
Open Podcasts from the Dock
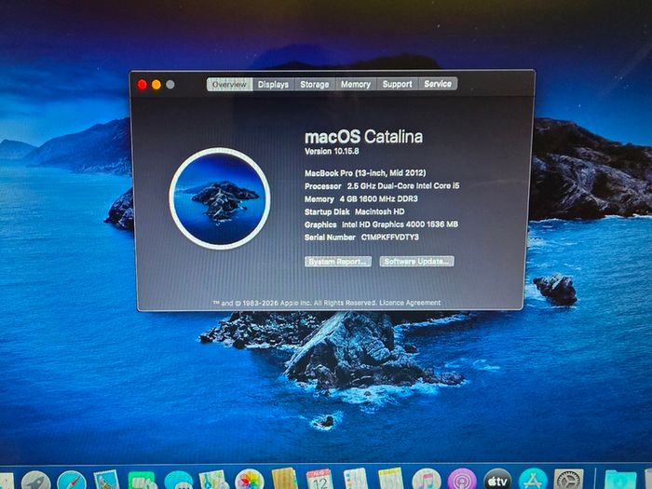462,481
